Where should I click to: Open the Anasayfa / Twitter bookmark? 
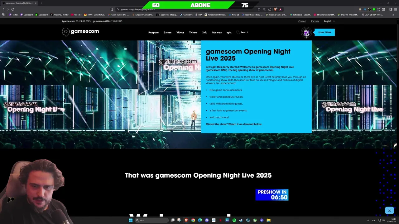[x=59, y=15]
